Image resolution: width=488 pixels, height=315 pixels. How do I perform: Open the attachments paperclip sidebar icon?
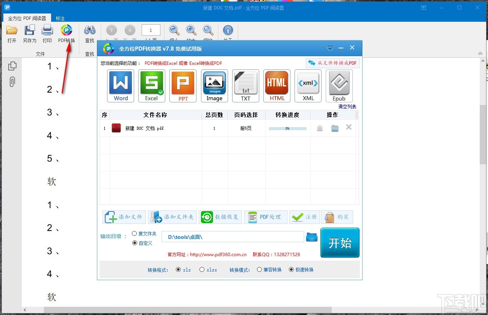click(12, 82)
